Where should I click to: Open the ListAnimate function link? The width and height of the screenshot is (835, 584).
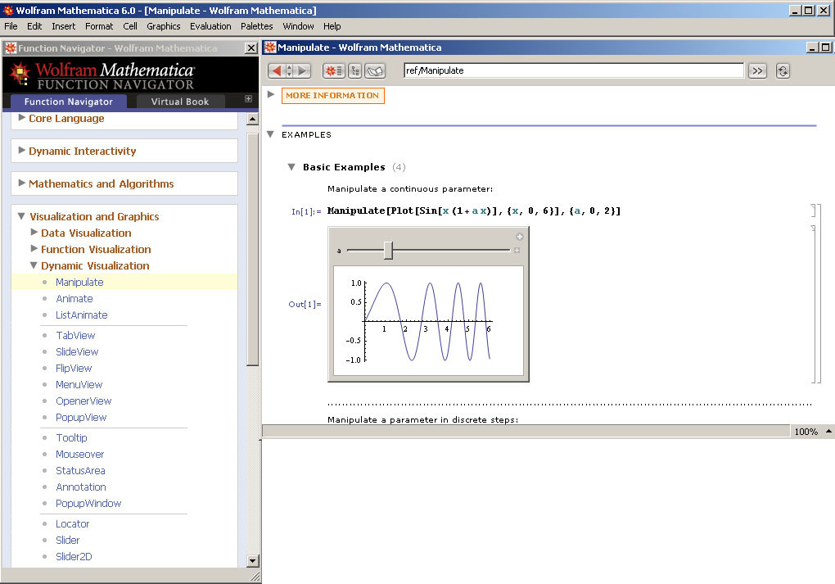point(82,315)
